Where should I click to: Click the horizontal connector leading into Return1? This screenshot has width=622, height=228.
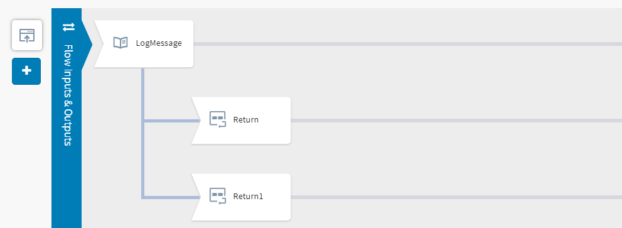(173, 197)
